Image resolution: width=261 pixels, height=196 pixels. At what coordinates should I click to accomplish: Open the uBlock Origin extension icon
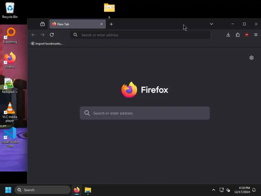(247, 35)
